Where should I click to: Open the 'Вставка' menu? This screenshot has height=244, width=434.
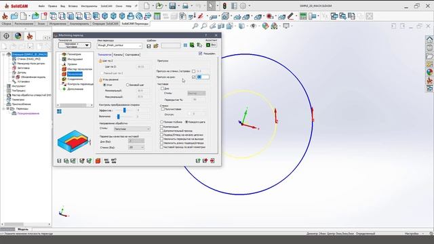(73, 6)
